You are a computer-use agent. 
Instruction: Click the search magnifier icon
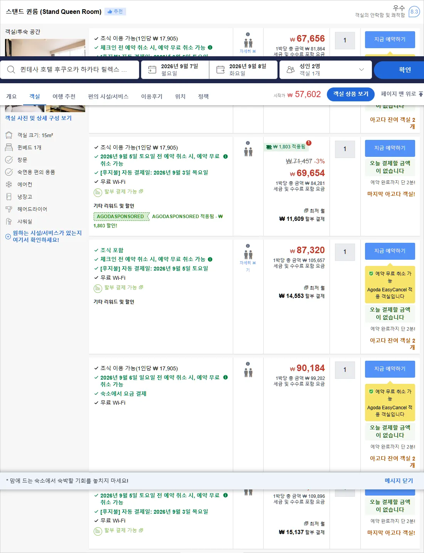pyautogui.click(x=11, y=69)
